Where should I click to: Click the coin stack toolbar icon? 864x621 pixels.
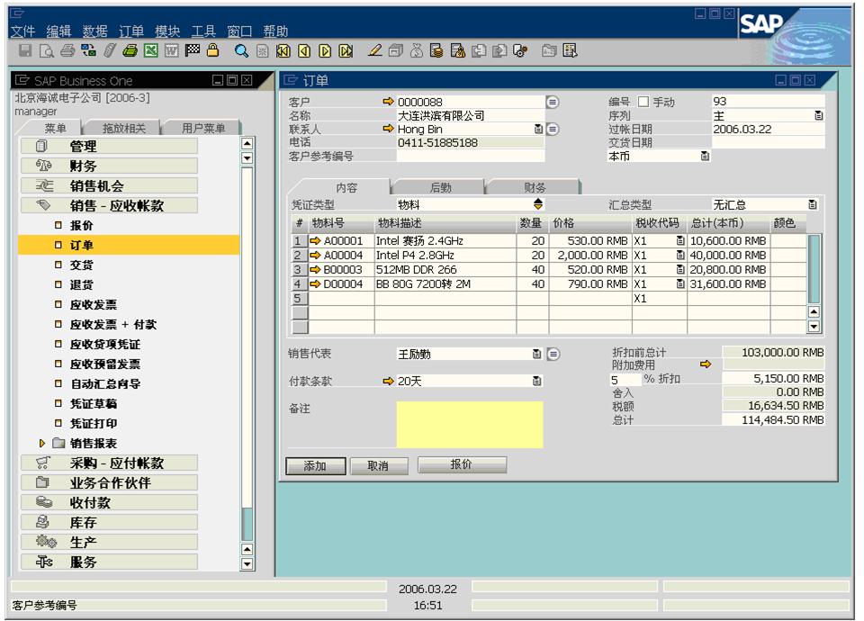coord(437,51)
